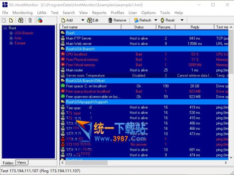
Task: Collapse the Root tree node
Action: pyautogui.click(x=5, y=28)
